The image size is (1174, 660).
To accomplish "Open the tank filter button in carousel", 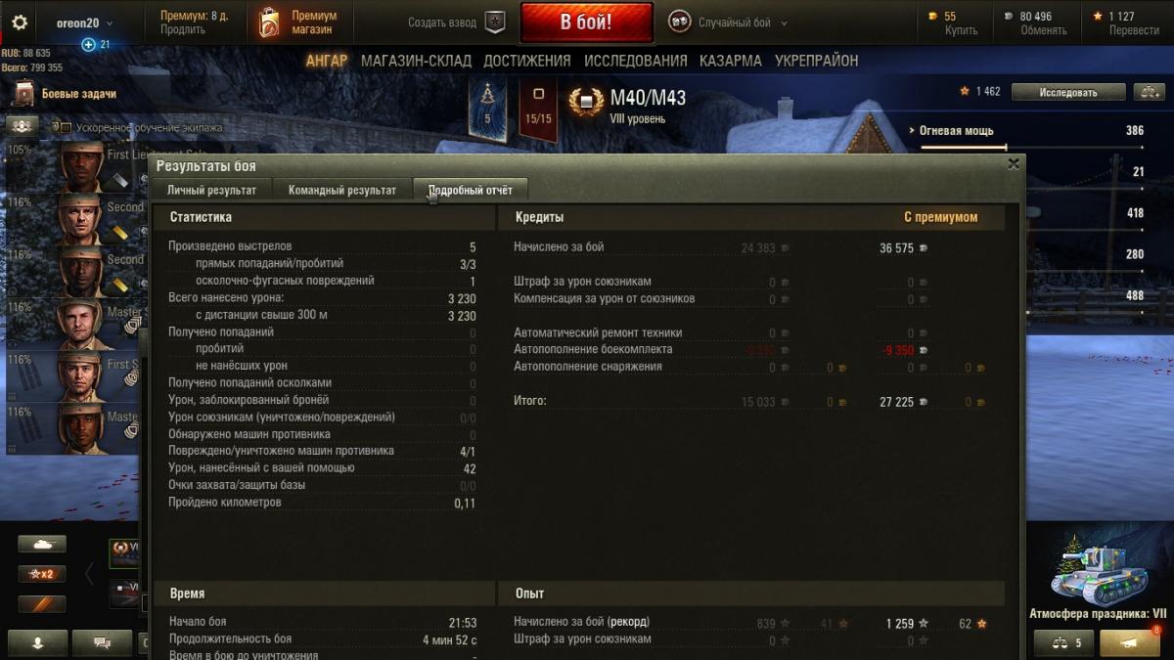I will (42, 544).
